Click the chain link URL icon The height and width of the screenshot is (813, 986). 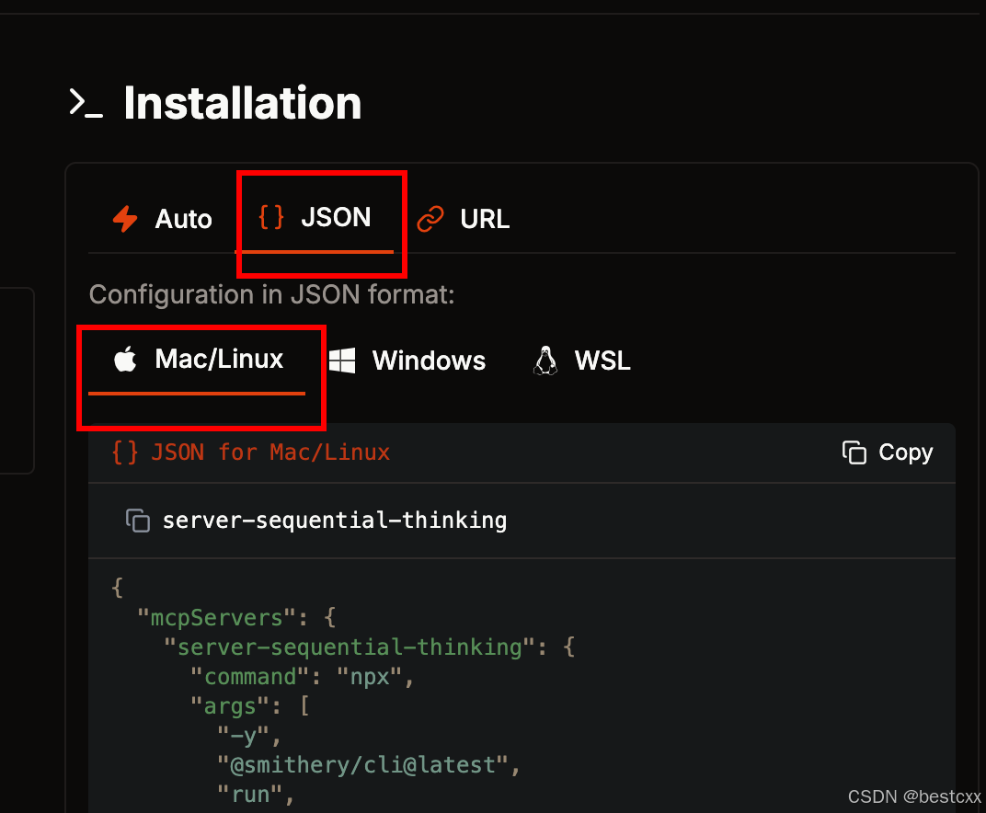tap(430, 219)
